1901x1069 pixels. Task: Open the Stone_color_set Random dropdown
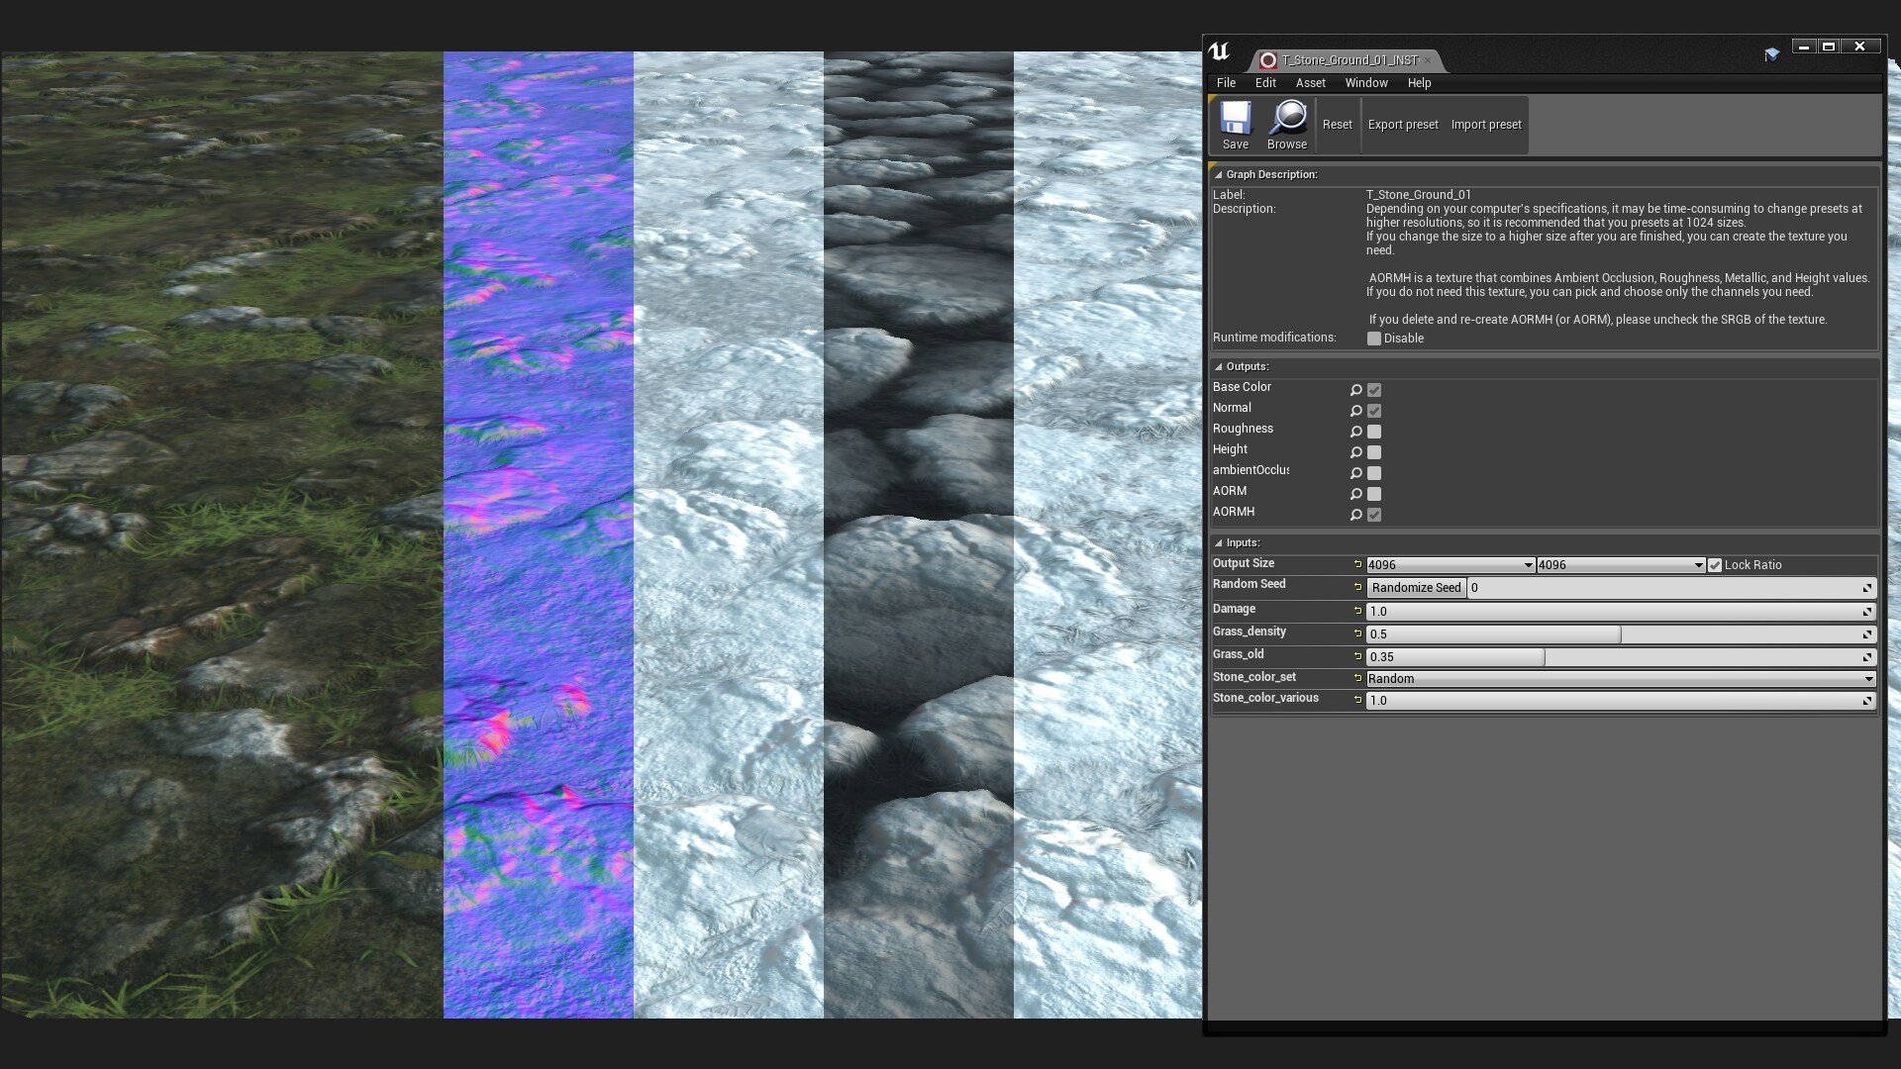click(x=1620, y=679)
